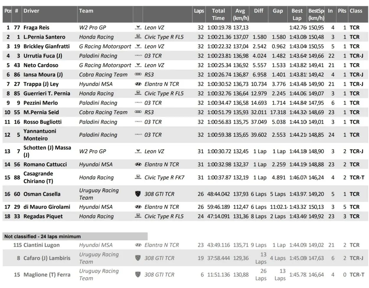
Task: Click the Hyundai logo in Ciantini Lugon row
Action: (x=138, y=245)
